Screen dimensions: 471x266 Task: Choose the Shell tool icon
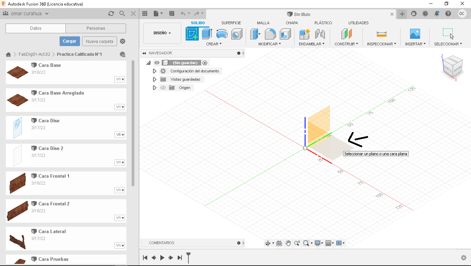tap(285, 34)
